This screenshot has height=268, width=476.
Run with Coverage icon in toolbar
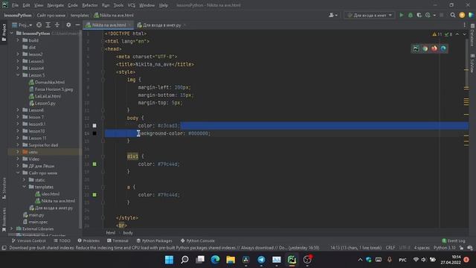pyautogui.click(x=419, y=15)
